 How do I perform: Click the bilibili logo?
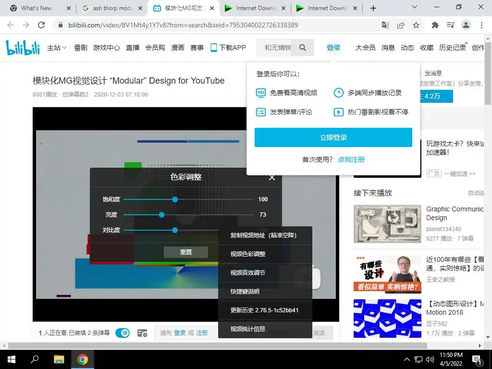pyautogui.click(x=23, y=48)
